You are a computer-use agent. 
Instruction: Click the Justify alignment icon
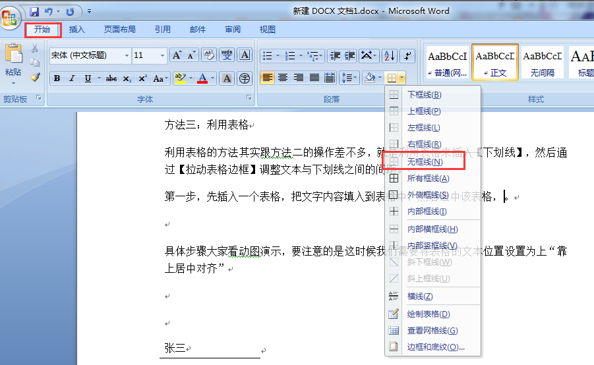tap(314, 78)
